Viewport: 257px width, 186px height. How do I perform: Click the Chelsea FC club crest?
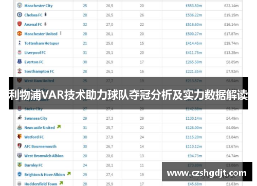coord(20,15)
